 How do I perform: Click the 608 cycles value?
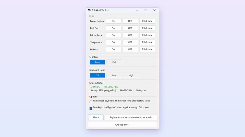tap(141, 90)
